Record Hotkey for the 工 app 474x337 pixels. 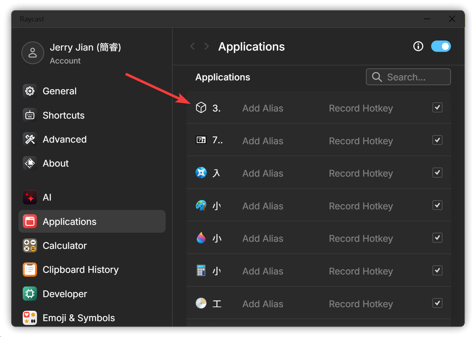[x=361, y=304]
